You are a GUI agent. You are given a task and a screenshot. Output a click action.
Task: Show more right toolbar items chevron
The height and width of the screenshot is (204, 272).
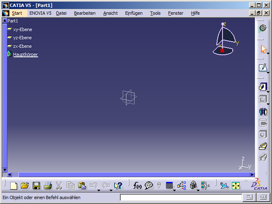tap(268, 173)
